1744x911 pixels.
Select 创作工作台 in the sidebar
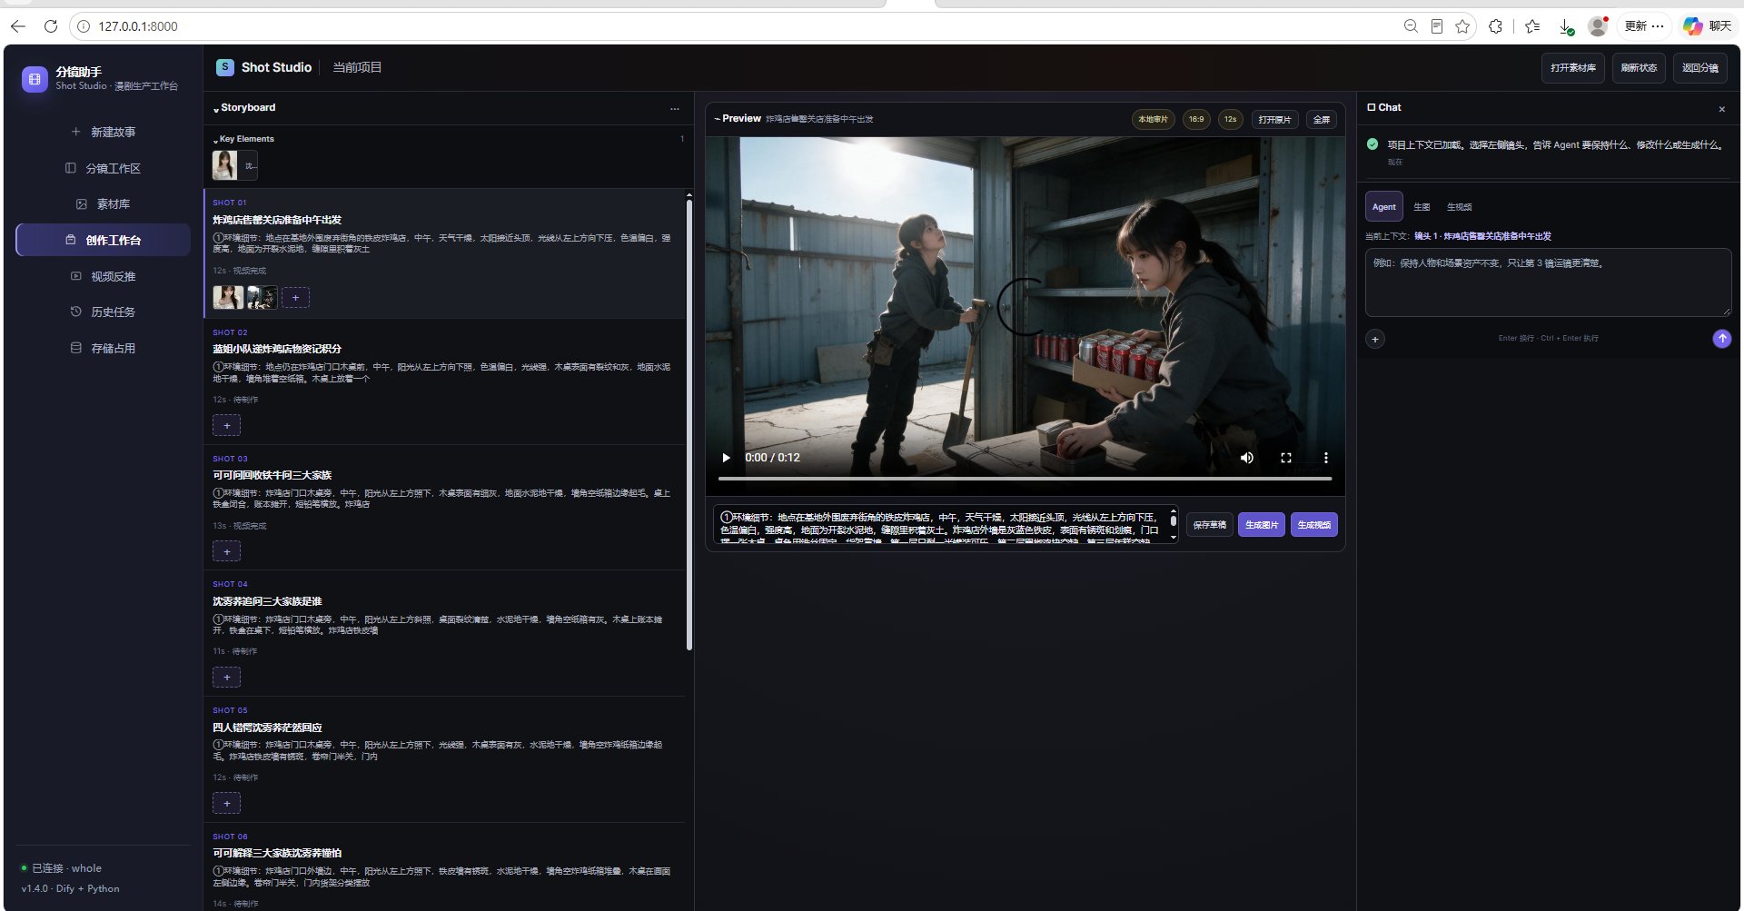click(103, 240)
